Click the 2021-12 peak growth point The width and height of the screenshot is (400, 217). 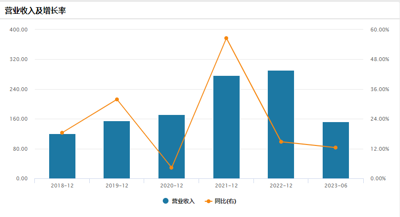coord(226,38)
